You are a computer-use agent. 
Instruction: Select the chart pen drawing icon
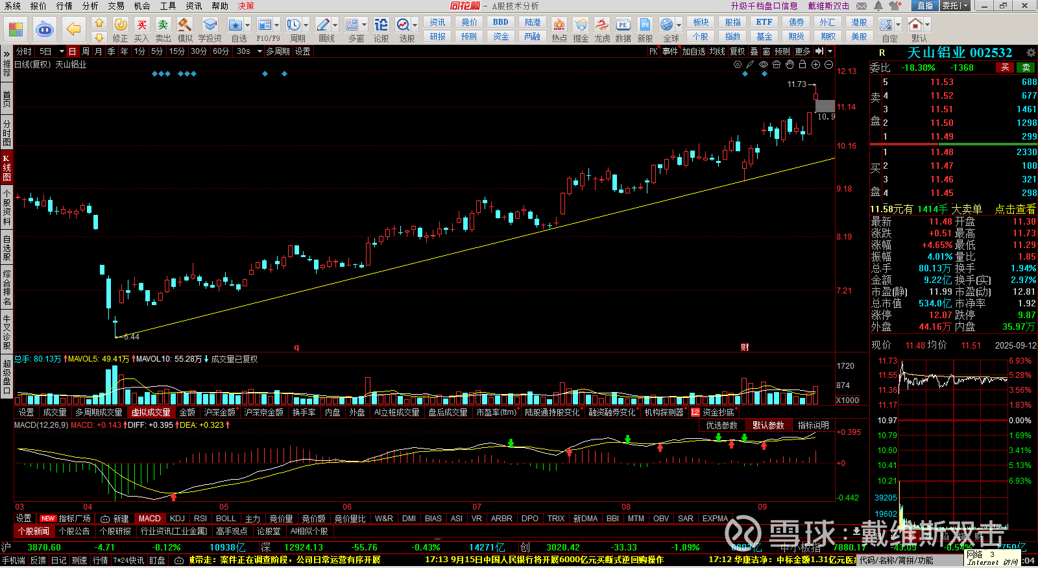pyautogui.click(x=751, y=65)
